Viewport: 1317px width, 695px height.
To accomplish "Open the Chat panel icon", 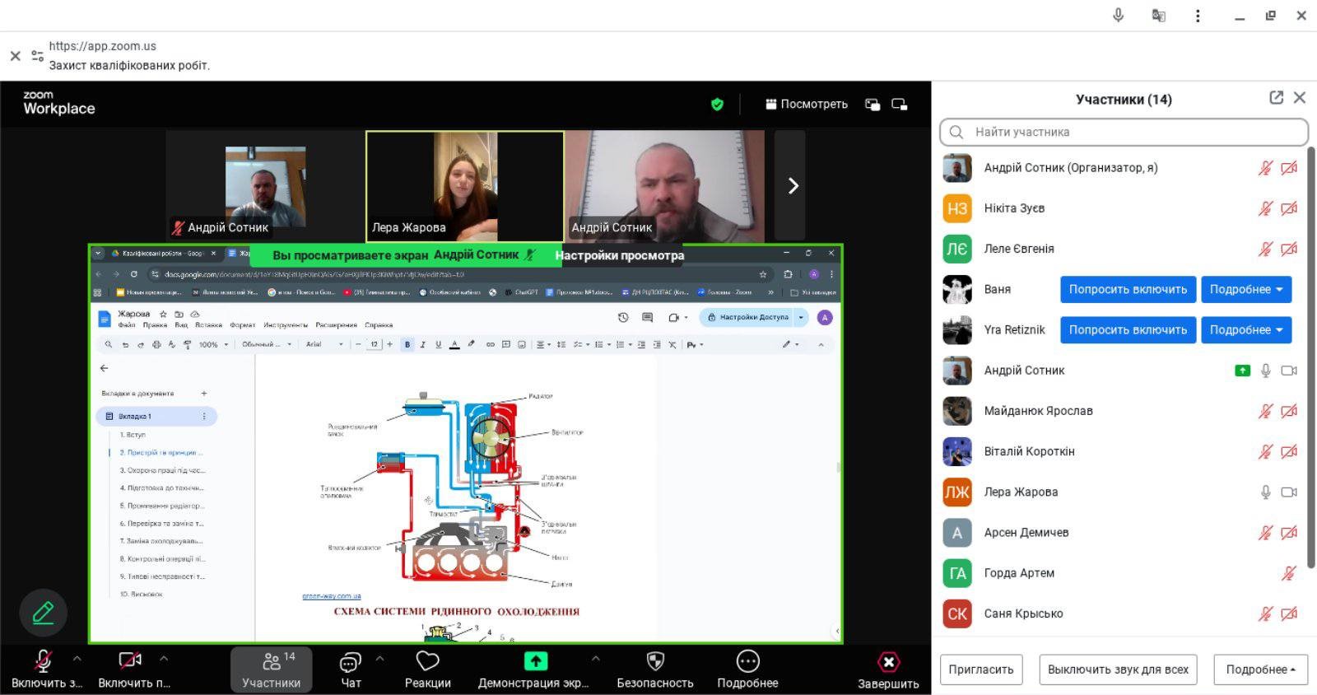I will click(351, 662).
